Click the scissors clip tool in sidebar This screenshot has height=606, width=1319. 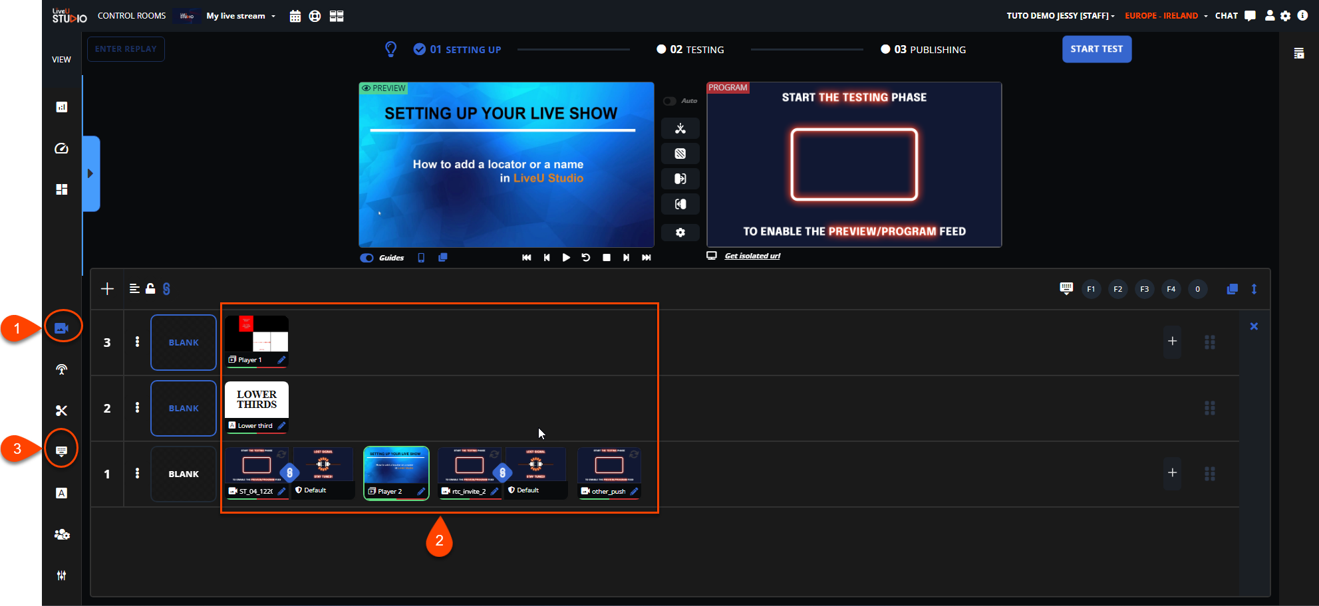pos(61,411)
